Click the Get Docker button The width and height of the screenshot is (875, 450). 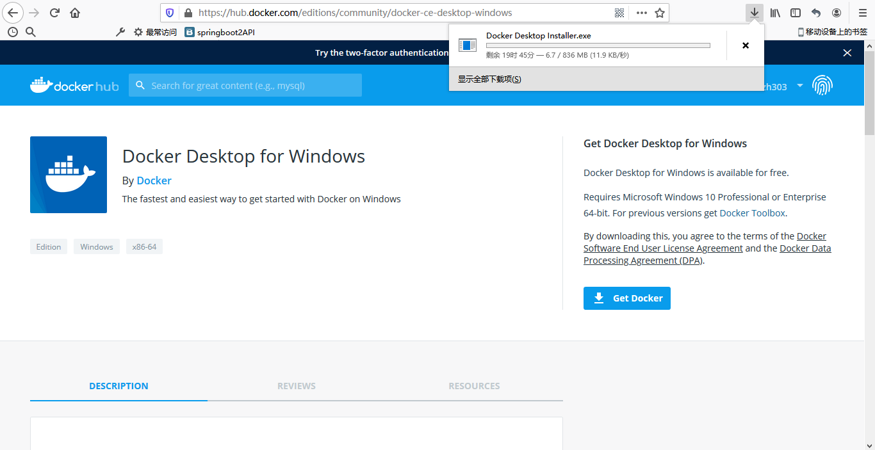[x=627, y=298]
